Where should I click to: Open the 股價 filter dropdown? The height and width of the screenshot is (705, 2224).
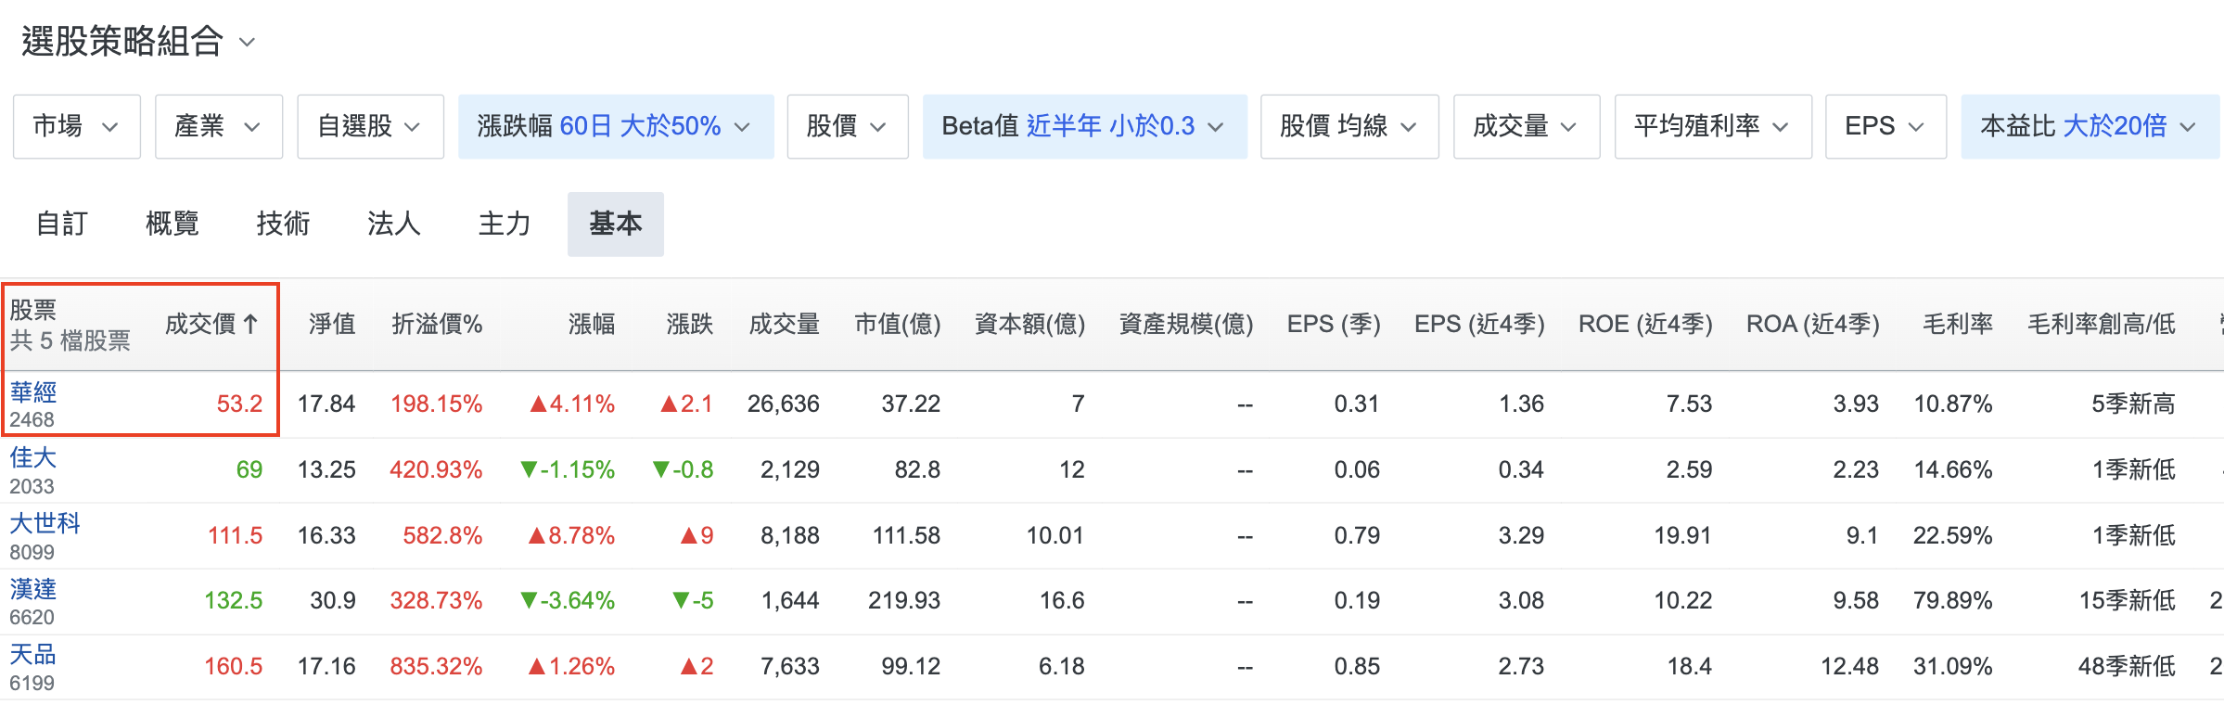[848, 126]
